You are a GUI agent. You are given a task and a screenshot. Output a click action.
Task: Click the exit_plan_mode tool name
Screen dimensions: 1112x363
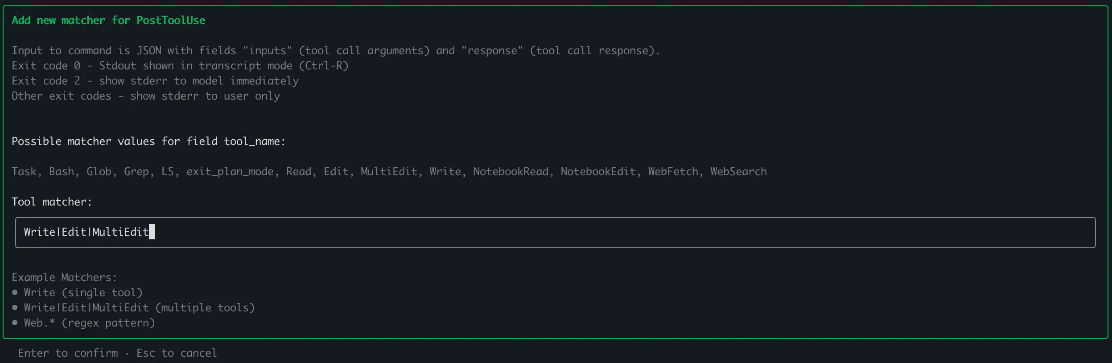pyautogui.click(x=230, y=172)
